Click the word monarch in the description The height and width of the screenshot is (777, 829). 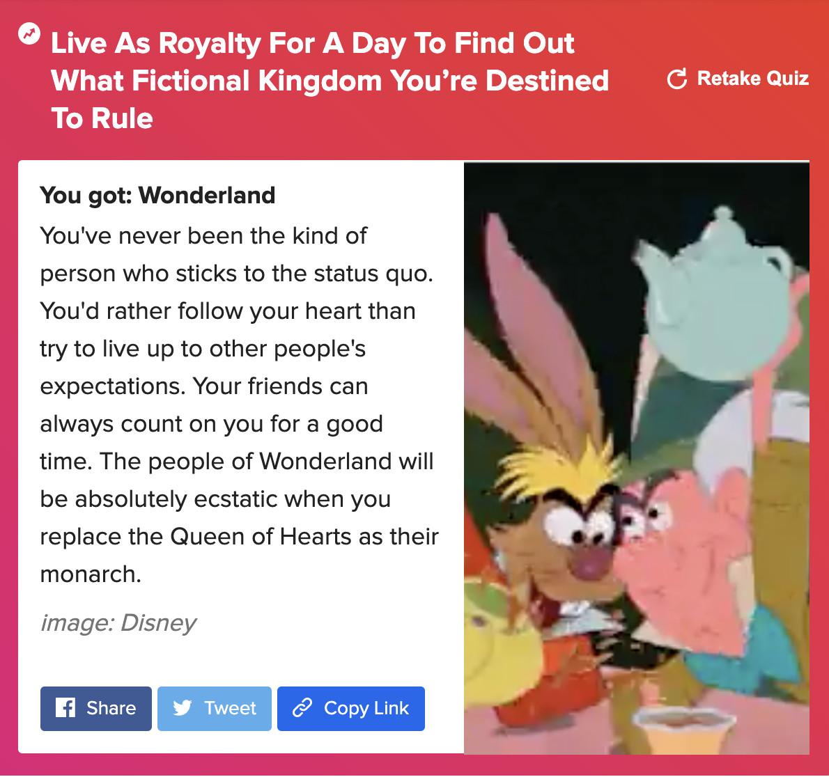pyautogui.click(x=91, y=574)
